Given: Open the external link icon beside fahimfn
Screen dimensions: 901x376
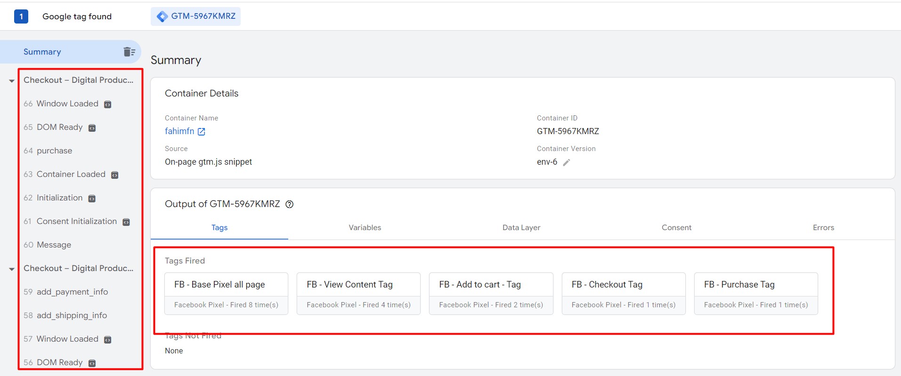Looking at the screenshot, I should tap(202, 132).
